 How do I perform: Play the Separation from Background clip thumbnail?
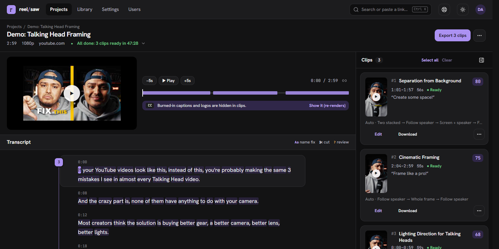376,97
